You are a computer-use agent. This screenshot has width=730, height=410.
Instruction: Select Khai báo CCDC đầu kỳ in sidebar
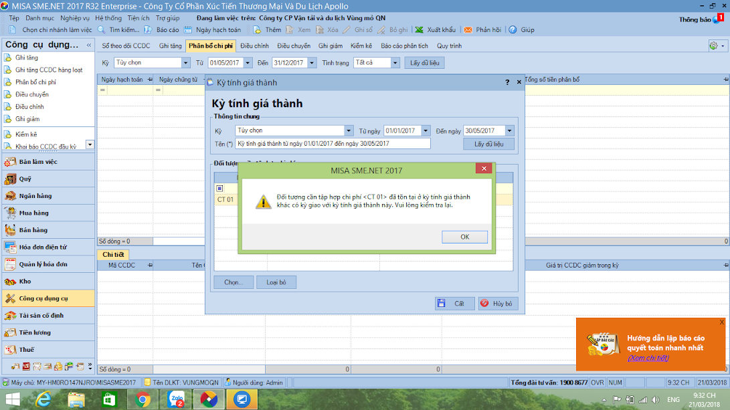tap(45, 146)
